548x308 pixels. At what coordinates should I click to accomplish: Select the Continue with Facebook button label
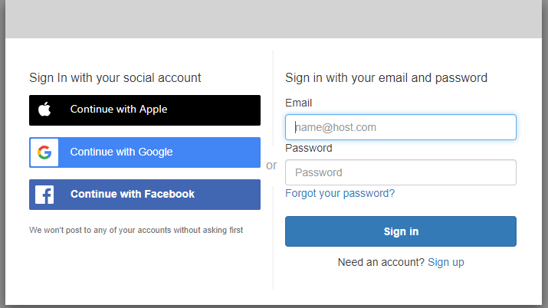(x=132, y=194)
